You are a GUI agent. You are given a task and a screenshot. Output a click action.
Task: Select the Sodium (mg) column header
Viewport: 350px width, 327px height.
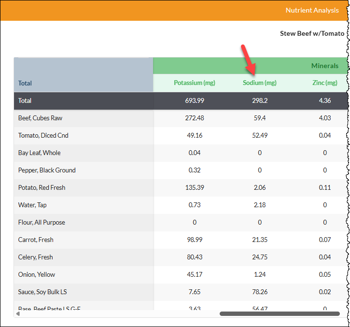(x=260, y=83)
